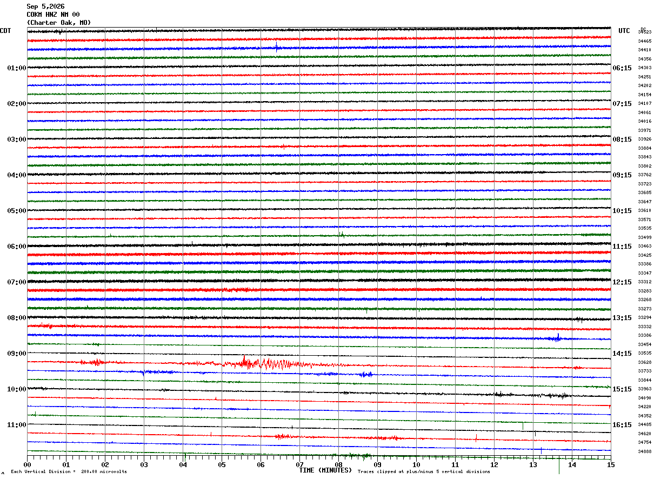Click minute 15 on the time axis
654x479 pixels.
pos(611,464)
